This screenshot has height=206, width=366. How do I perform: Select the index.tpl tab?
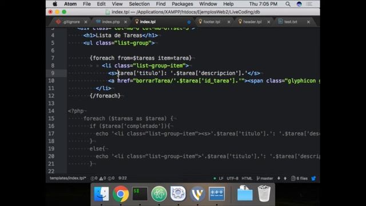(x=148, y=22)
